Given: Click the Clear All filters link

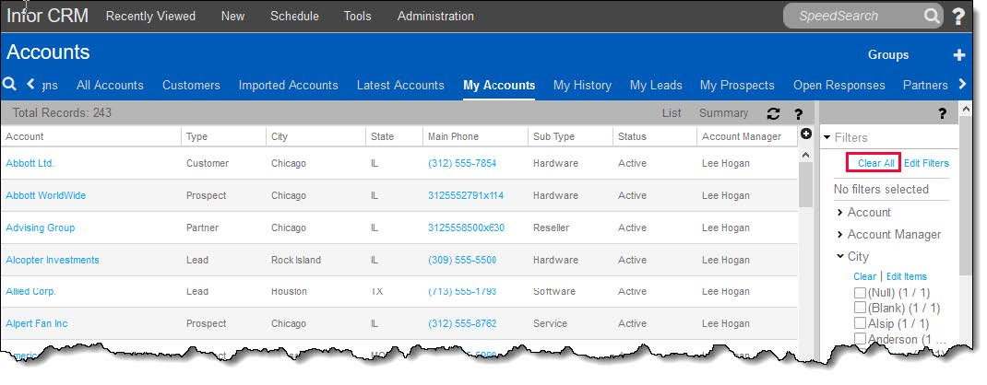Looking at the screenshot, I should coord(875,163).
